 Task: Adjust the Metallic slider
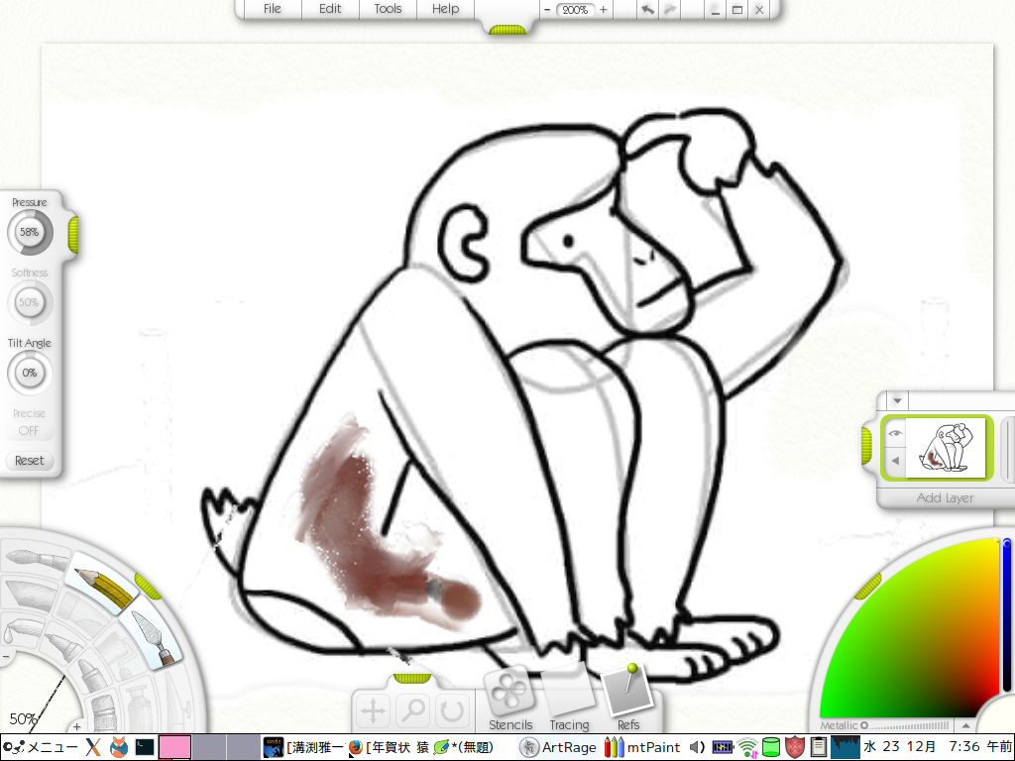pos(906,725)
